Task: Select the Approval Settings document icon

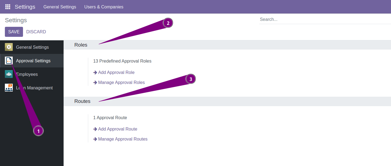Action: coord(9,60)
